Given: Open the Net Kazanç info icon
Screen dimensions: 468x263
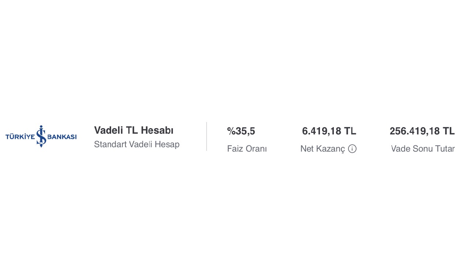Looking at the screenshot, I should pyautogui.click(x=352, y=149).
